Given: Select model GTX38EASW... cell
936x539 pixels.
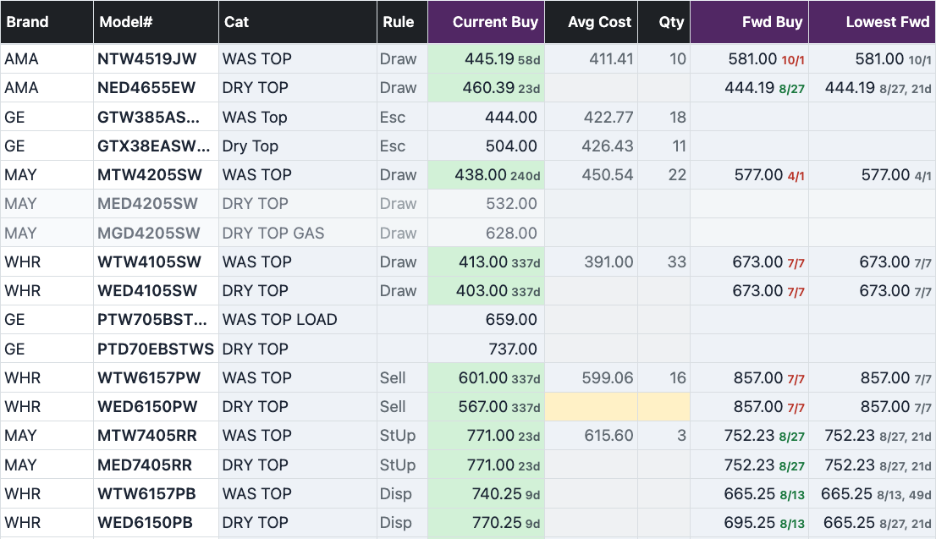Looking at the screenshot, I should click(156, 146).
